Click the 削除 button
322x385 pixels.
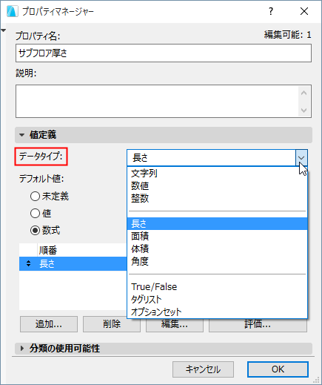click(112, 324)
